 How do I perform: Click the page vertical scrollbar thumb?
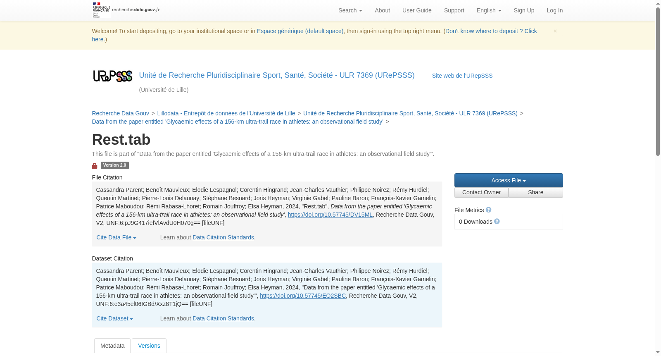click(658, 82)
